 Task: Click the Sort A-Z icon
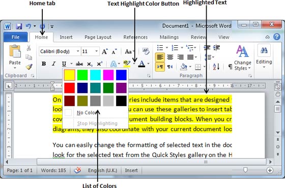click(x=216, y=67)
